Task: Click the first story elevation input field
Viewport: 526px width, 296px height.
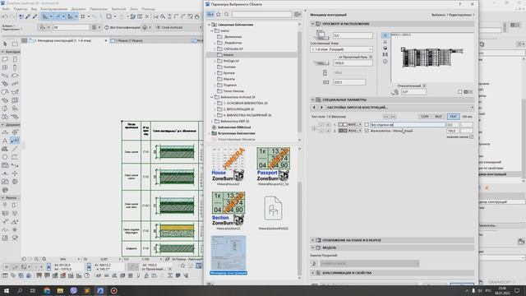Action: point(353,35)
